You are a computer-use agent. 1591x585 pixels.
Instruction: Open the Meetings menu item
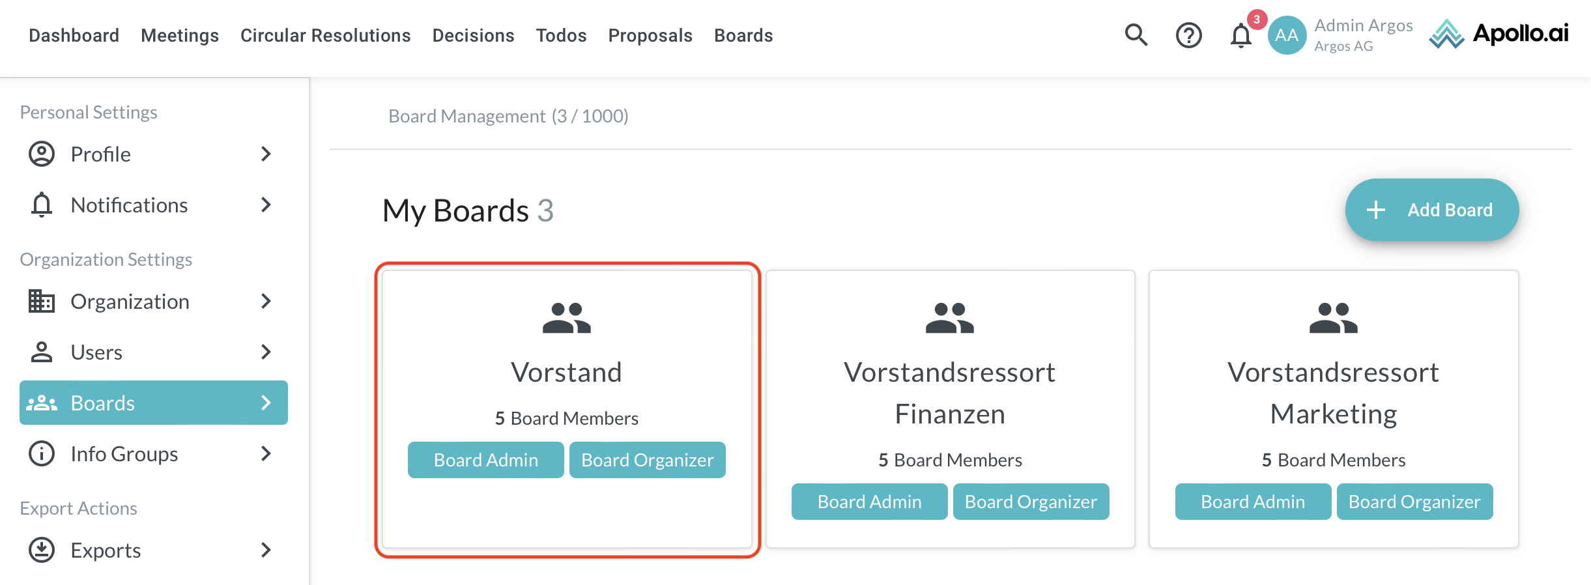(180, 35)
